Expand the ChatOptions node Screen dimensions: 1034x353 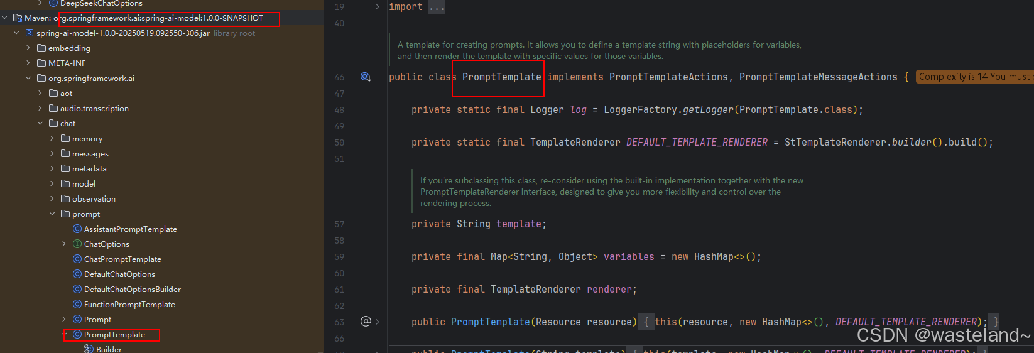64,244
